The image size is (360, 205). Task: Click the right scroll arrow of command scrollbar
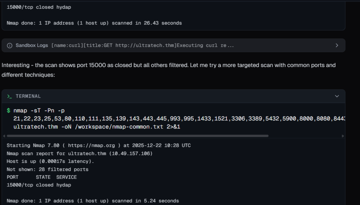click(343, 135)
